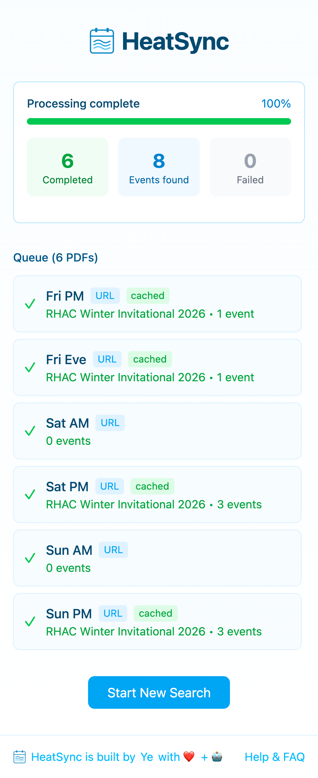The width and height of the screenshot is (318, 778).
Task: Click the green progress bar
Action: (159, 121)
